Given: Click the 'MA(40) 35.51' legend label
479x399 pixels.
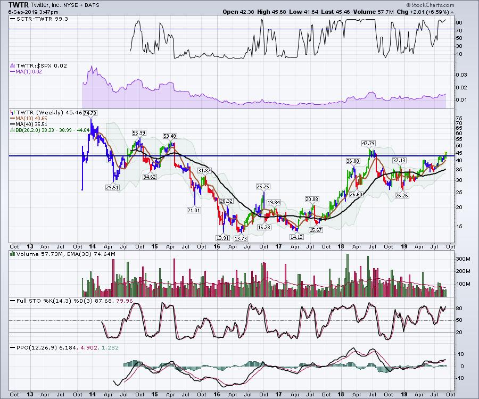Looking at the screenshot, I should pos(32,124).
